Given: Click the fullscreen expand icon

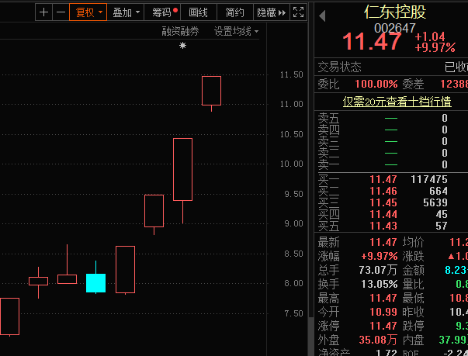Looking at the screenshot, I should pos(299,12).
